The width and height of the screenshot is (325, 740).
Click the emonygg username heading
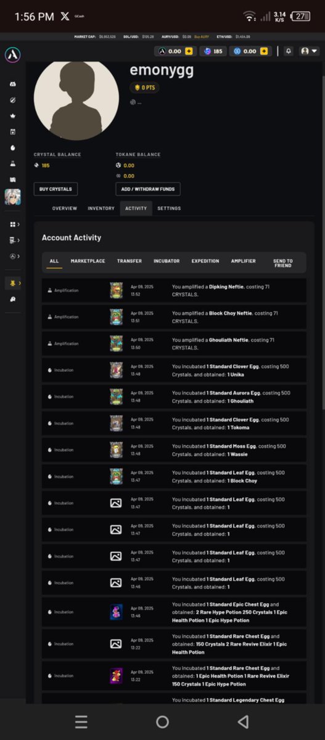(162, 70)
